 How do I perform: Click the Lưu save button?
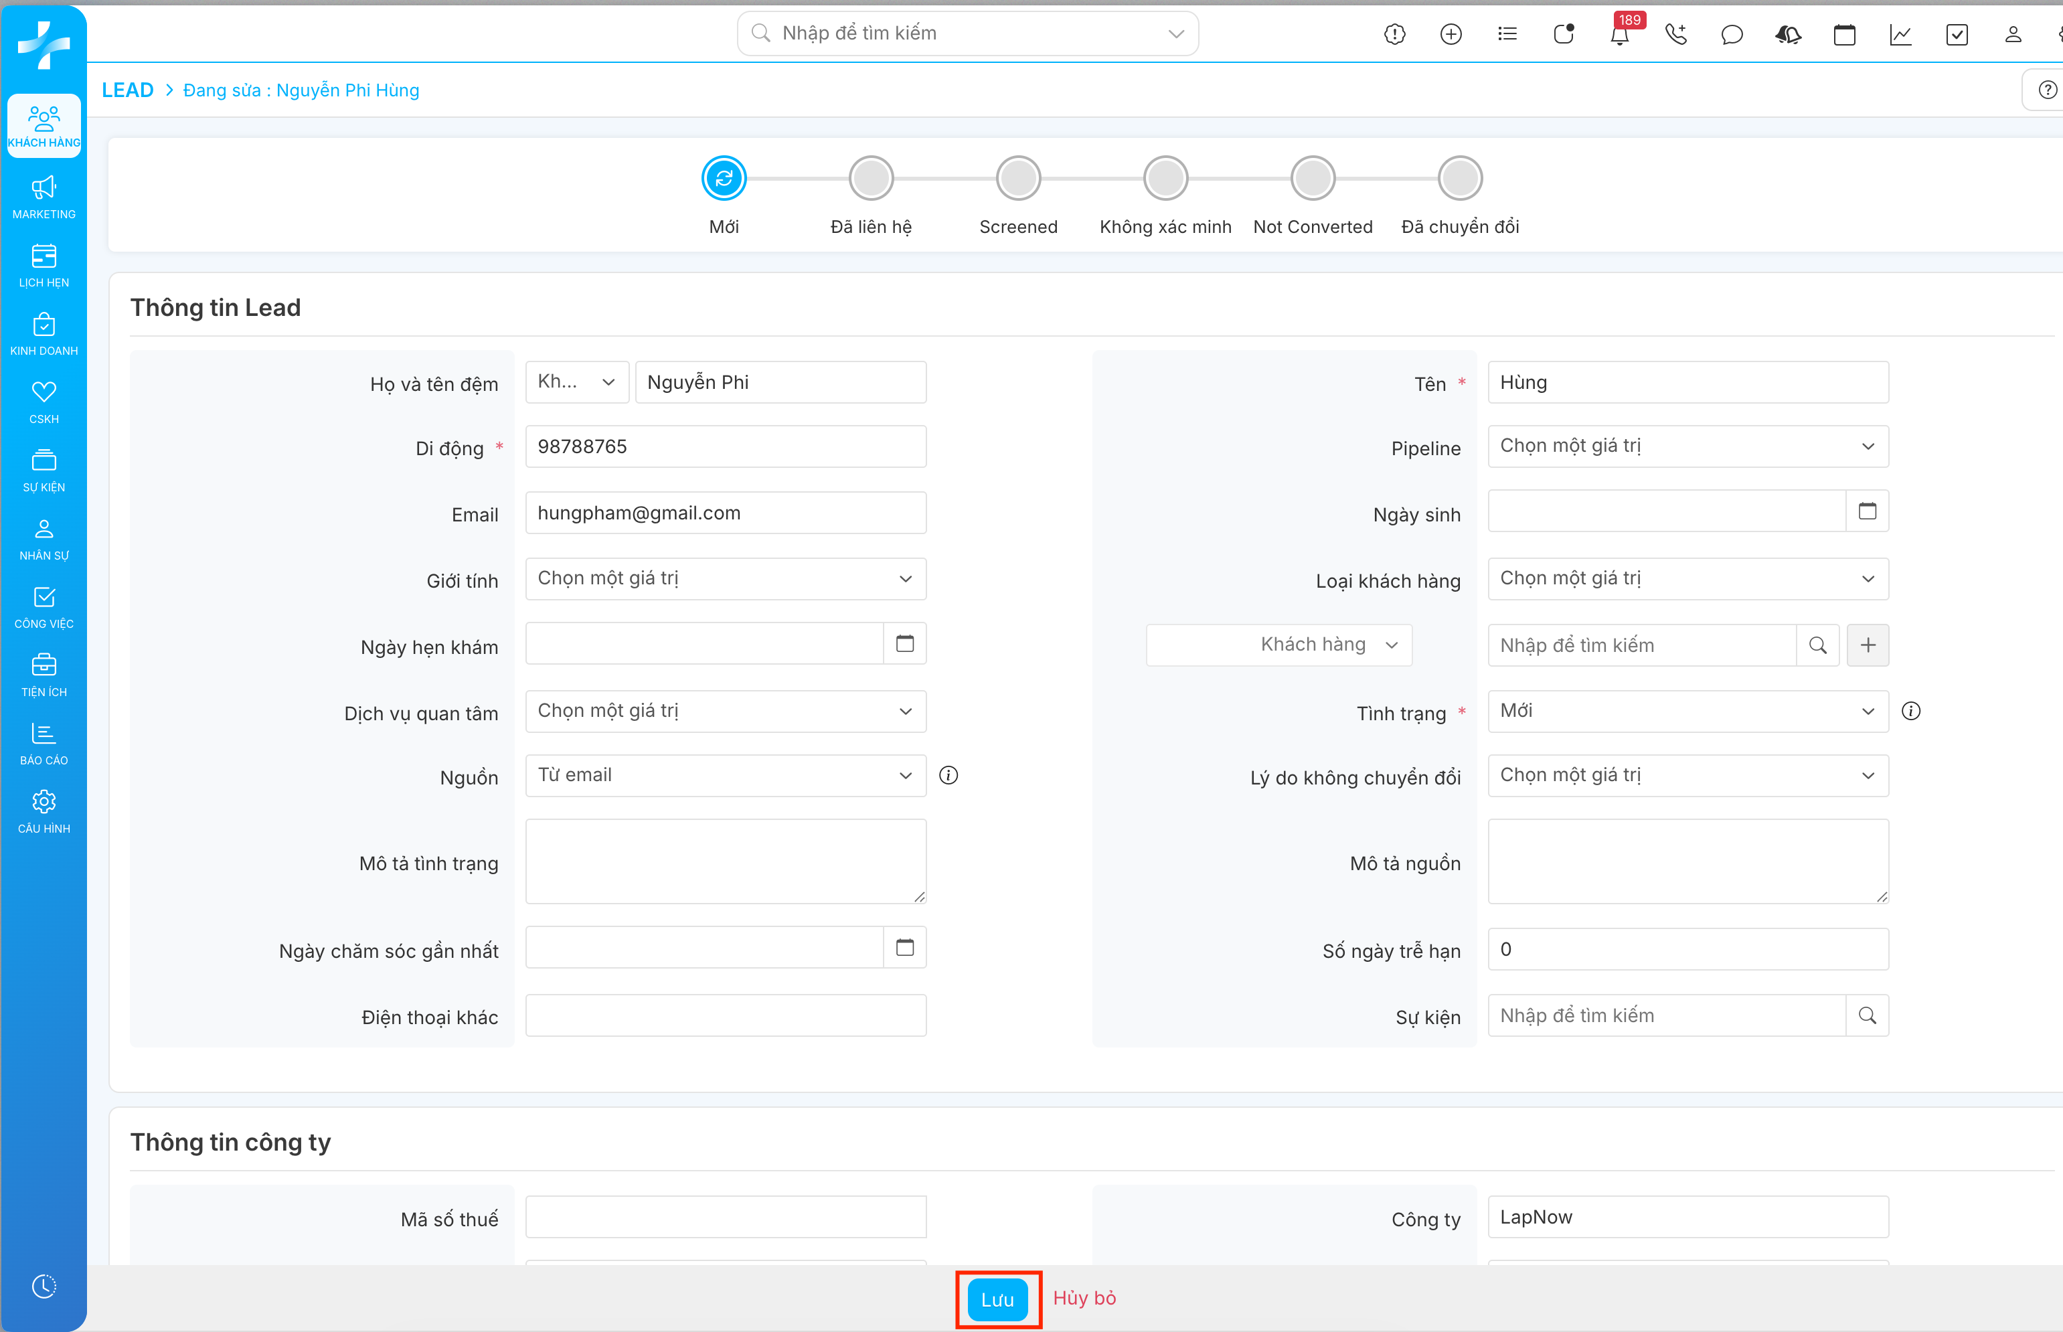(997, 1299)
